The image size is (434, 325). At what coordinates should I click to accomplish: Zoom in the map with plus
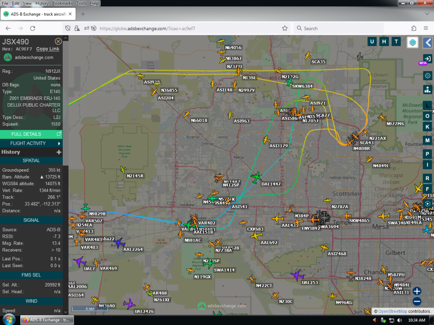417,291
